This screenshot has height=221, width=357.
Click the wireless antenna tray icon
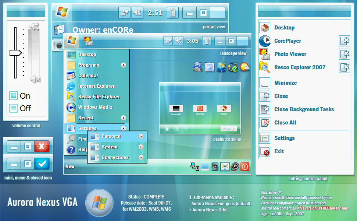(x=225, y=167)
